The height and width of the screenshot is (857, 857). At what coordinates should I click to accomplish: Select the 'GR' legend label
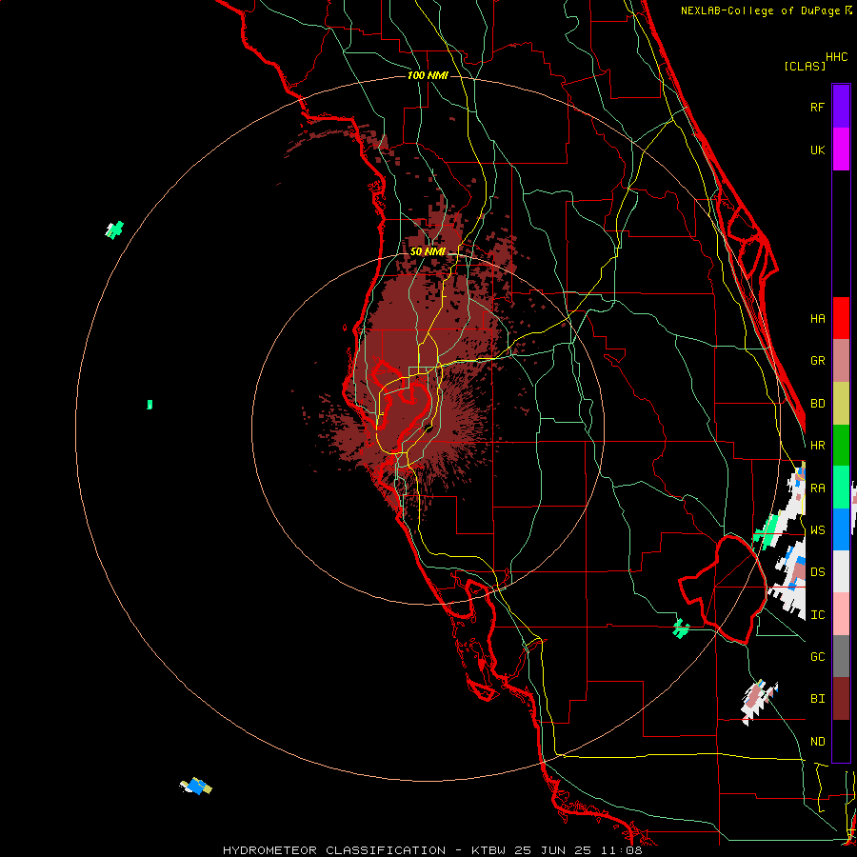pyautogui.click(x=817, y=361)
